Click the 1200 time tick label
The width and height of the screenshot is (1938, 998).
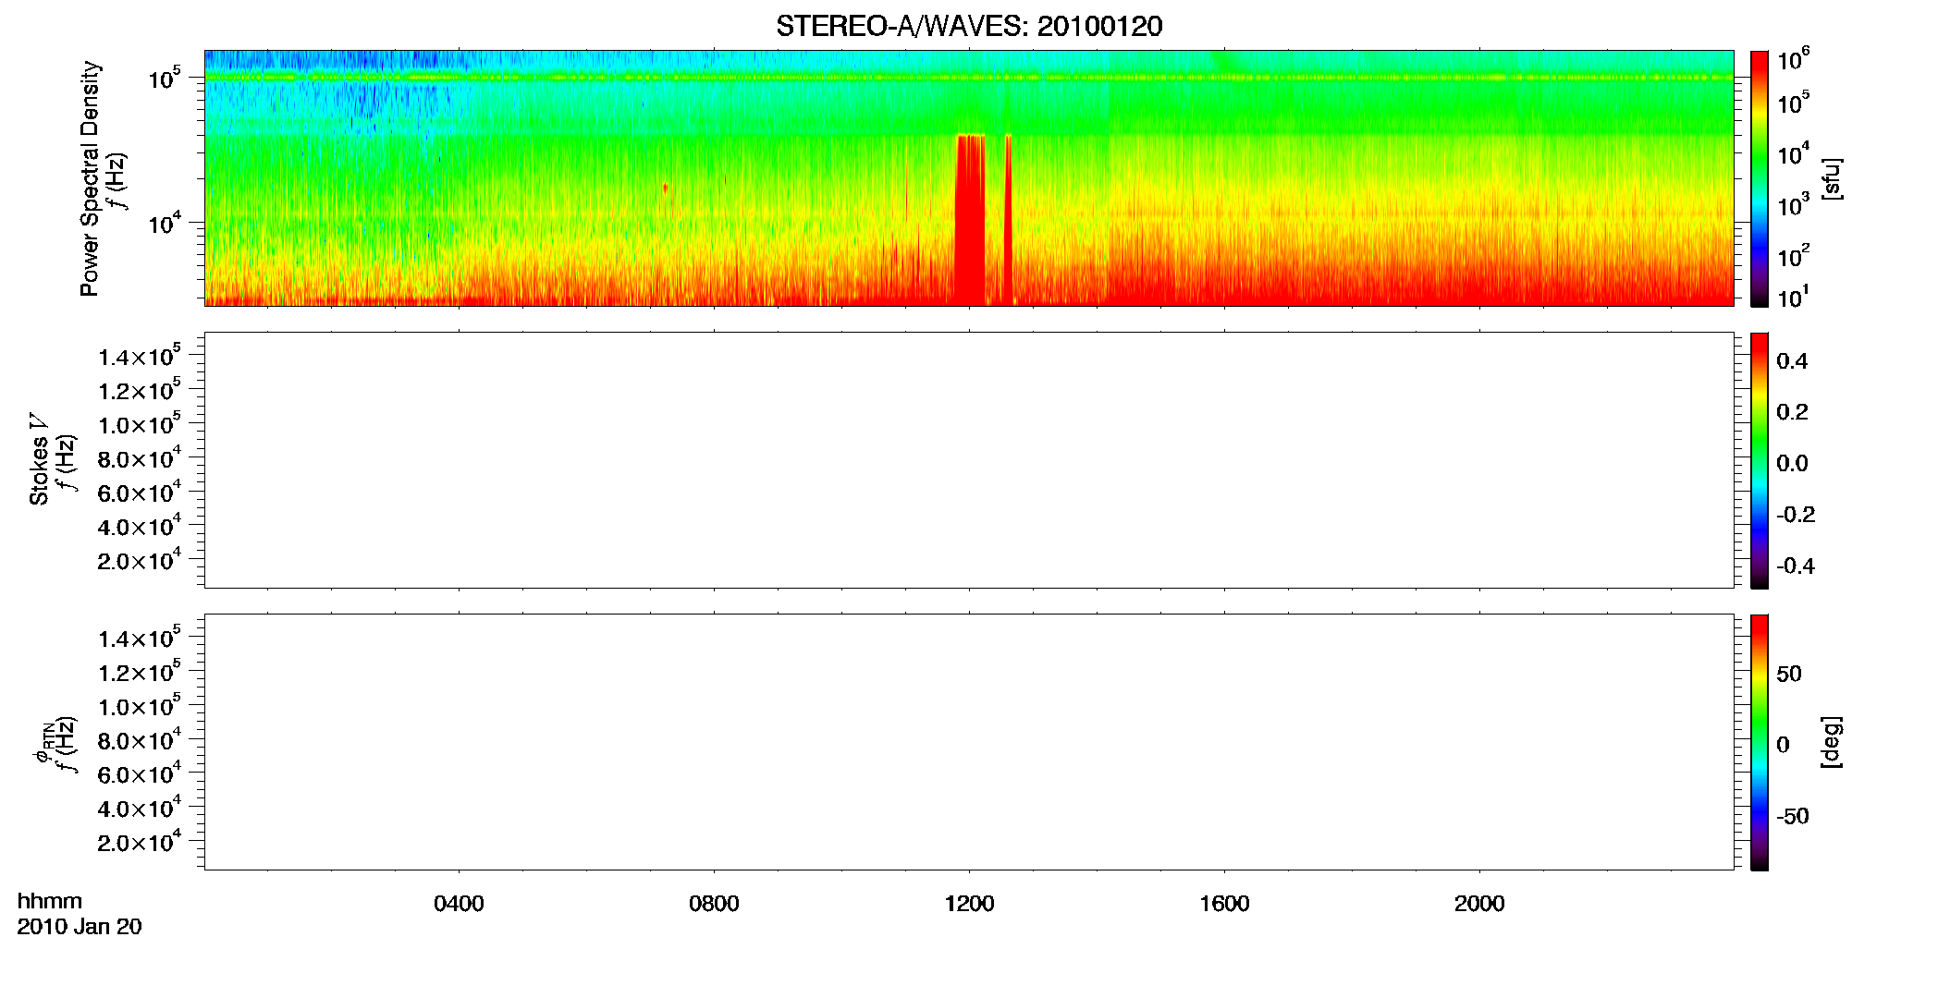[x=969, y=904]
